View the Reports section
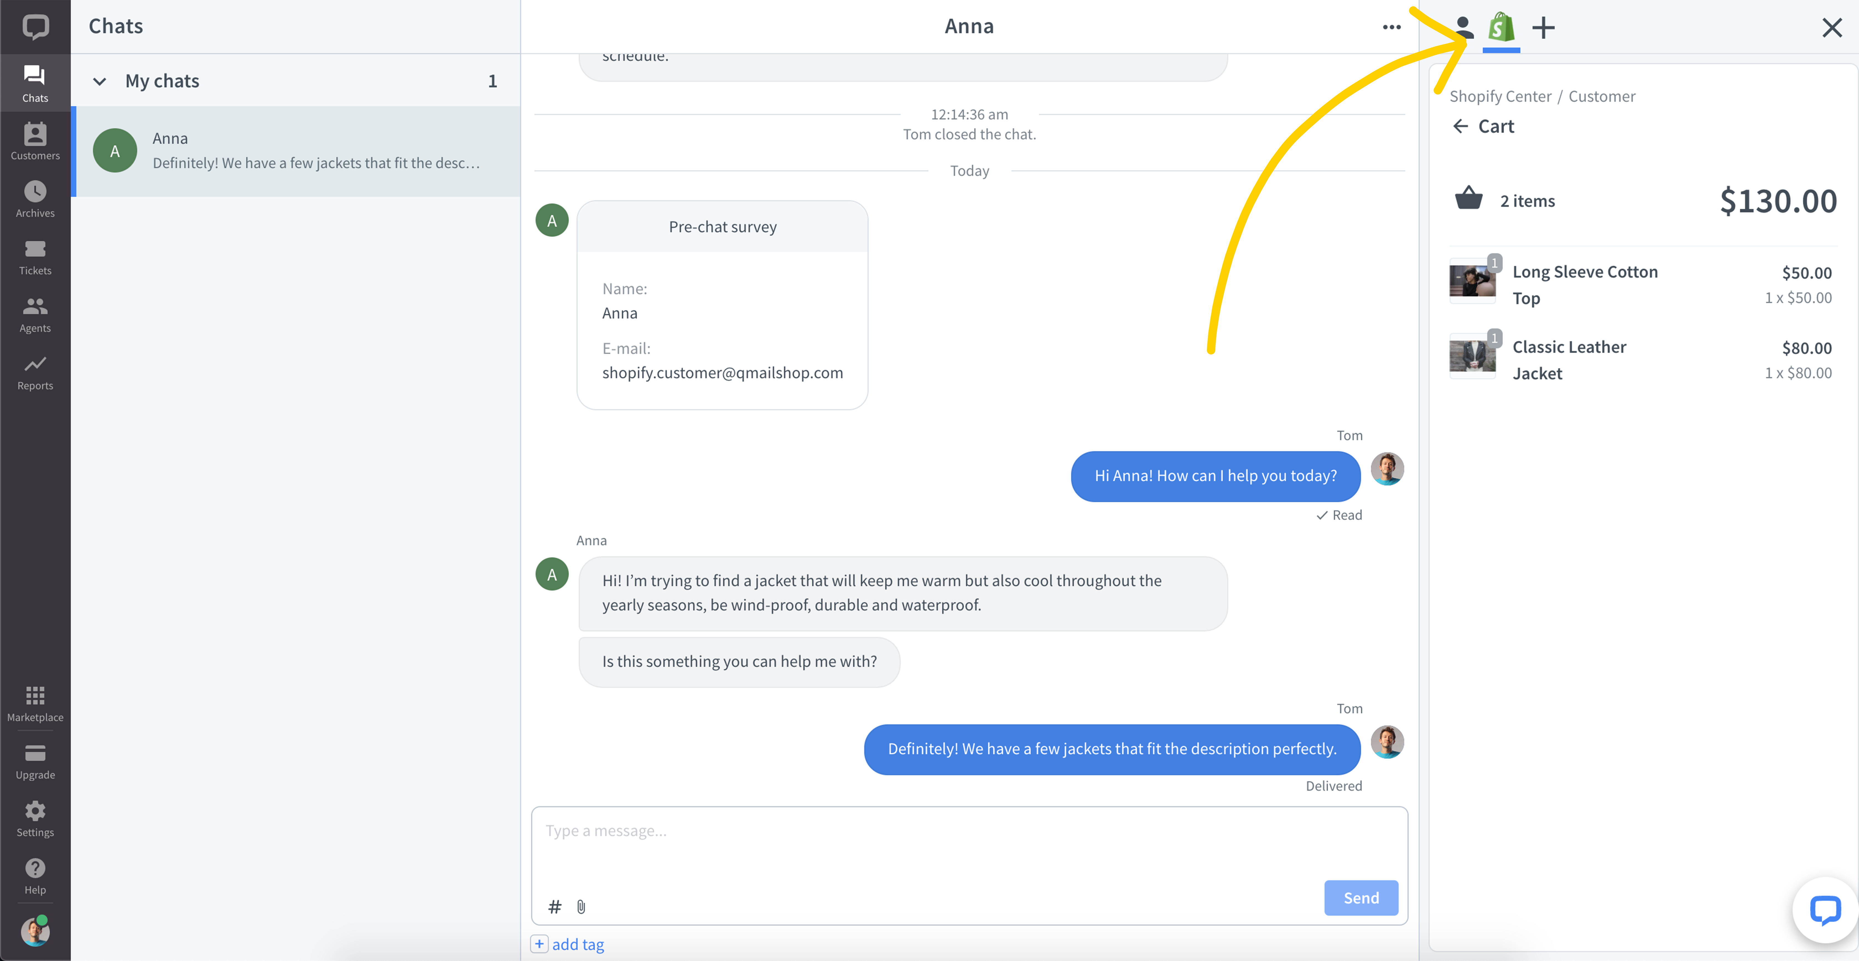 [34, 370]
